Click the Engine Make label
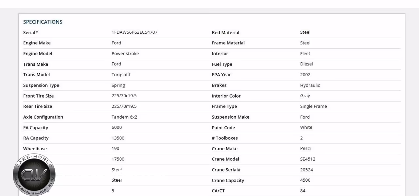419x196 pixels. click(37, 43)
